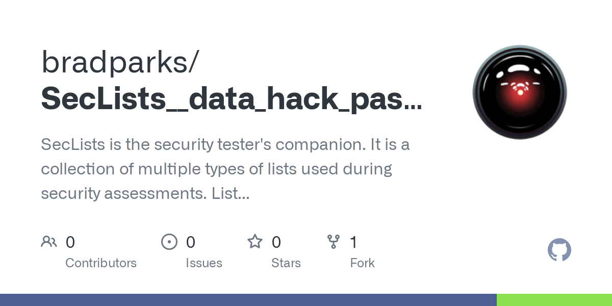The width and height of the screenshot is (612, 306).
Task: Open the SecLists_data_hack_pas... repository title
Action: click(232, 99)
